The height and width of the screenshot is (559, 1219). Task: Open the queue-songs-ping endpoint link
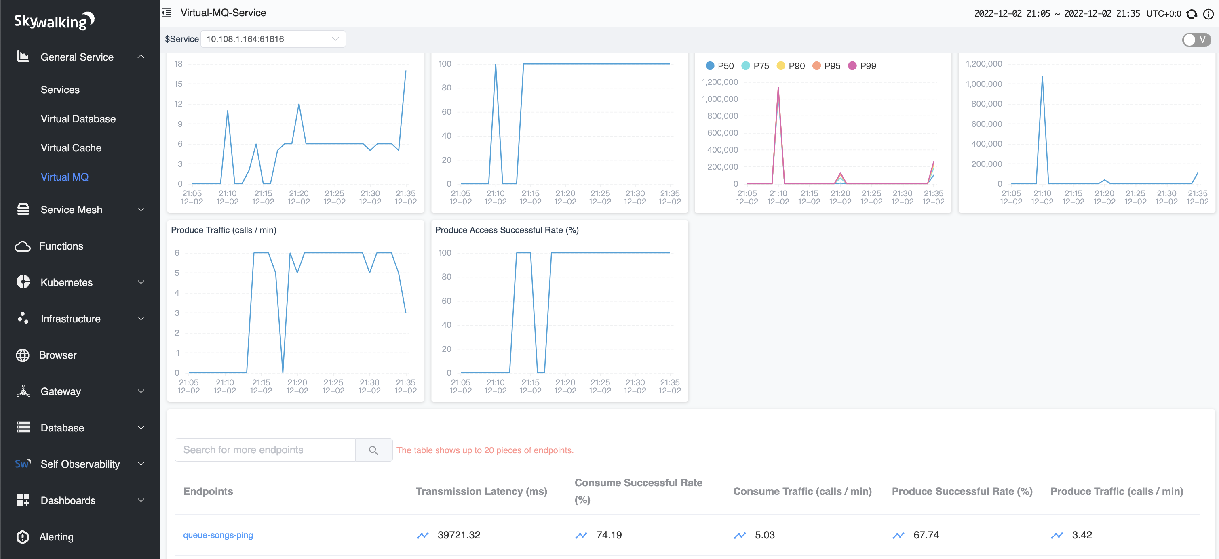point(218,535)
